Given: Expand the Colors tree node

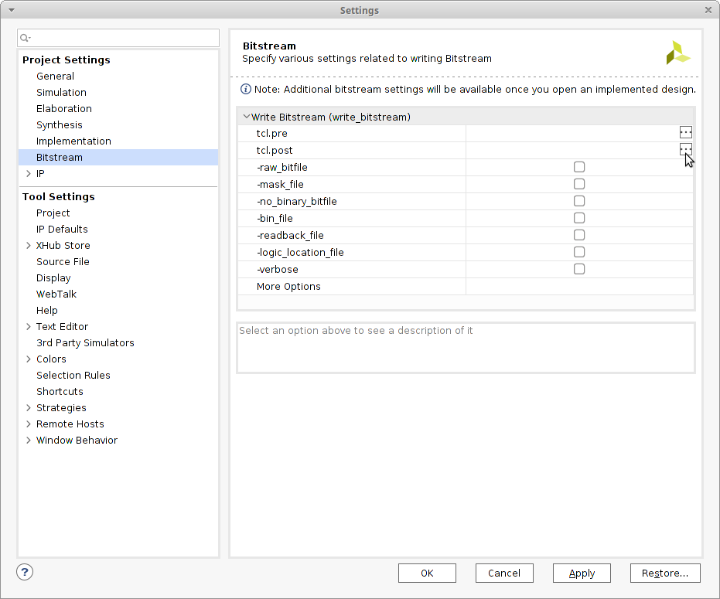Looking at the screenshot, I should (x=29, y=359).
